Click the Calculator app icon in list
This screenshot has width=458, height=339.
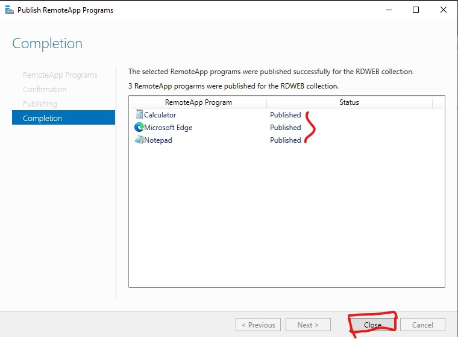coord(139,114)
